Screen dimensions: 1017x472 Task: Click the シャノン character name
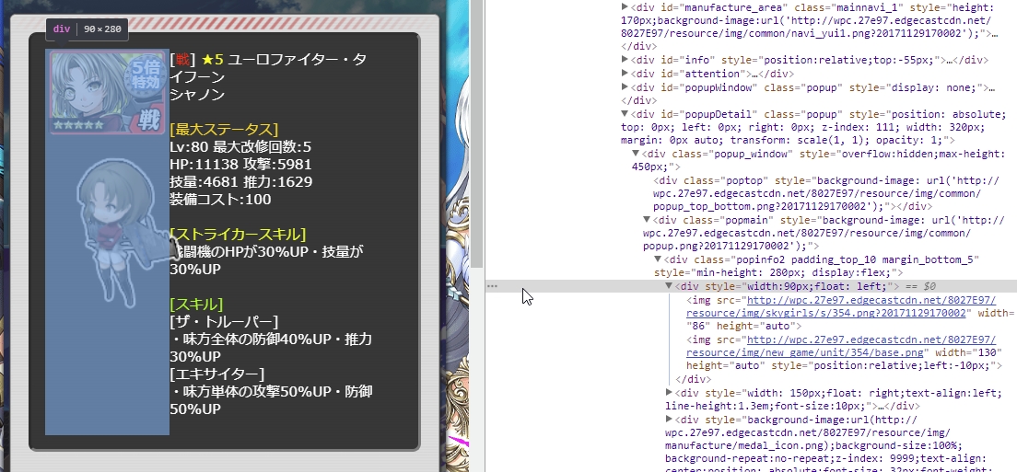(x=197, y=94)
